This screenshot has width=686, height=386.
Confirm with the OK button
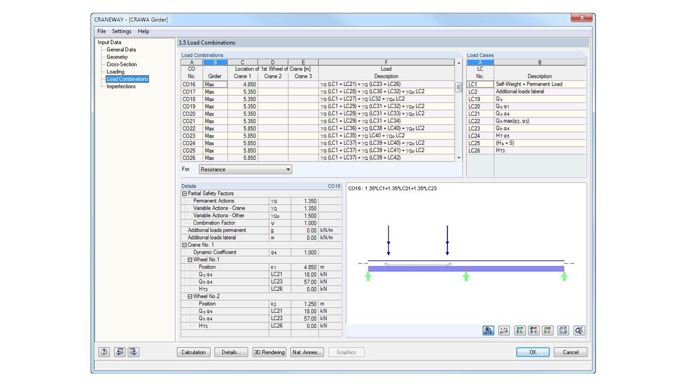[x=533, y=352]
